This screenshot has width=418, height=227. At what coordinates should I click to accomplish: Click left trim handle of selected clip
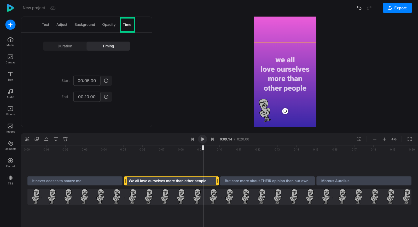pyautogui.click(x=125, y=181)
